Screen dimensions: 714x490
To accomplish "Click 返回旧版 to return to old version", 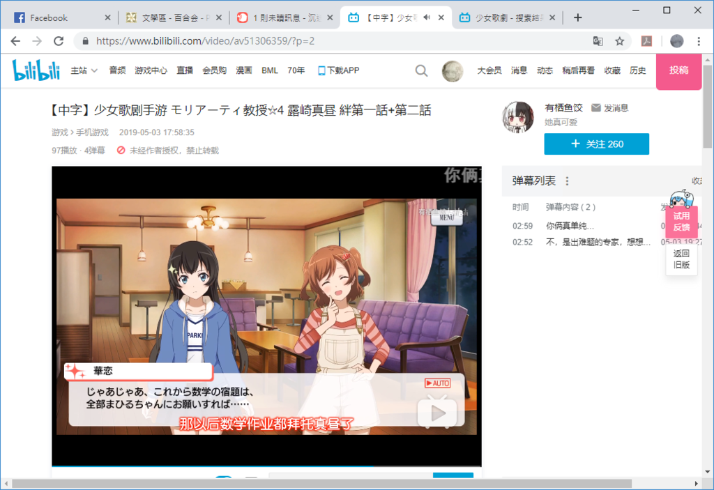I will [x=681, y=259].
